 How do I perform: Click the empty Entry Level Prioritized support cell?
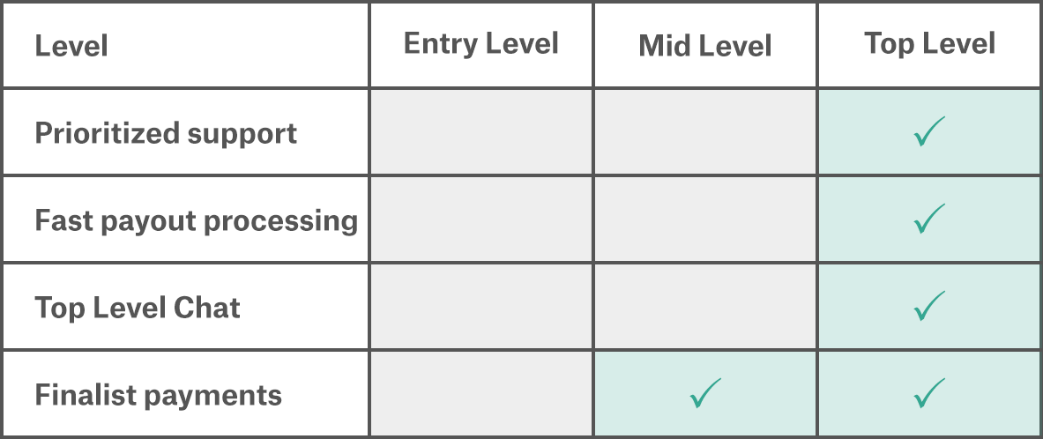(x=481, y=132)
